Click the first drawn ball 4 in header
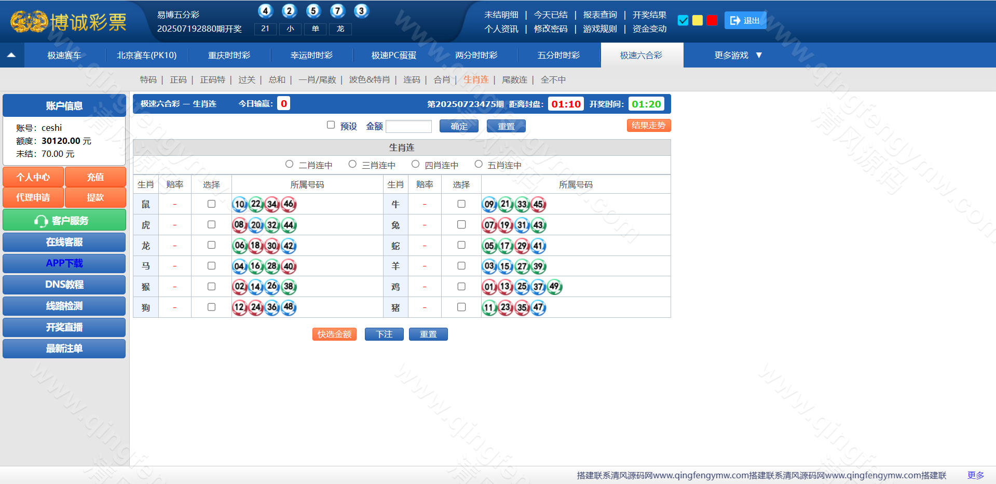 click(x=265, y=11)
